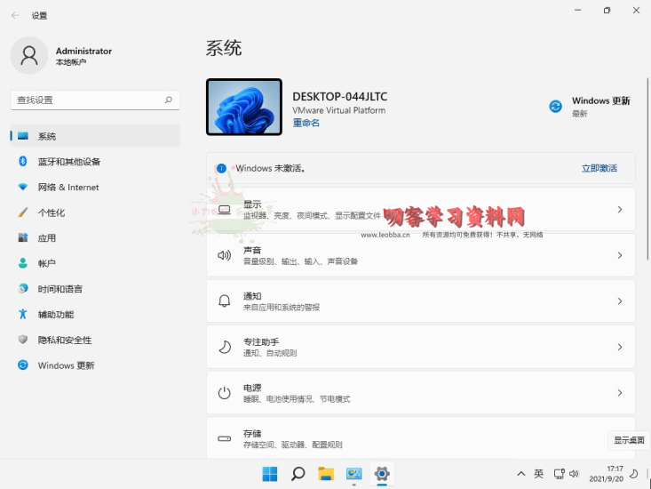Viewport: 651px width, 489px height.
Task: Open File Explorer from the taskbar
Action: point(326,474)
